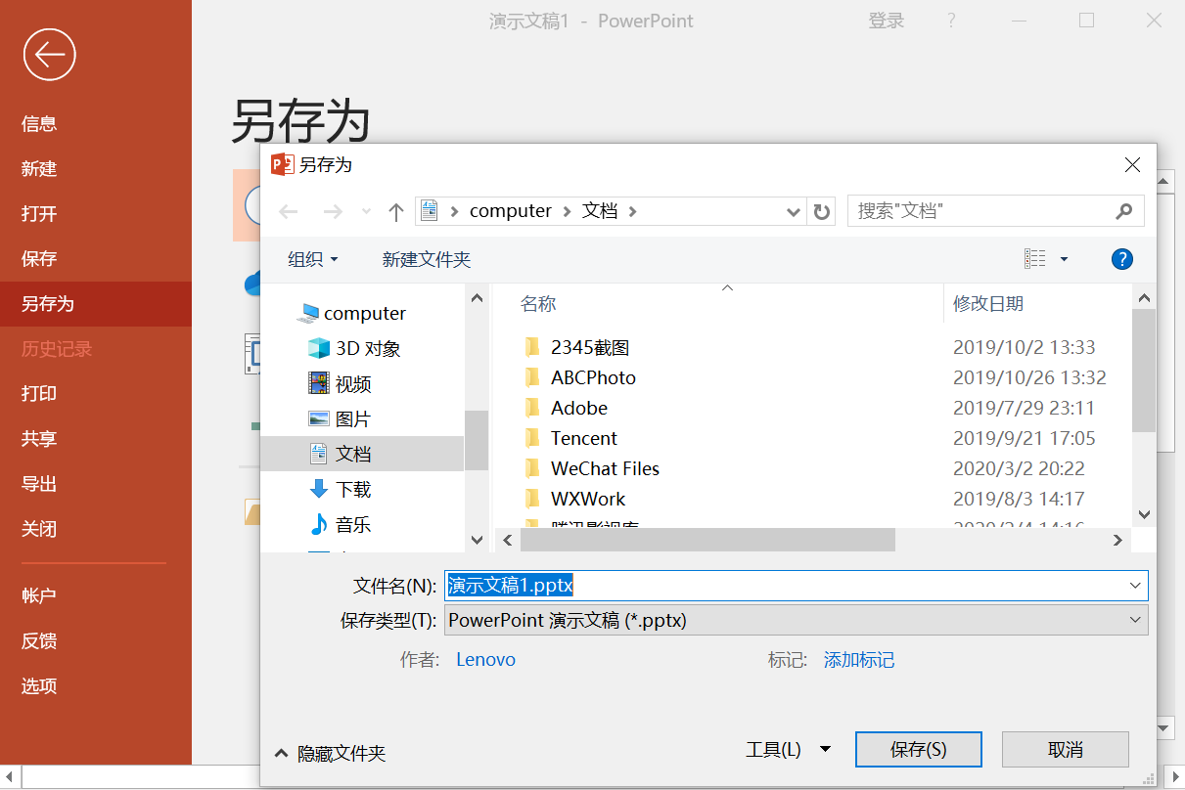Click the Tencent folder icon
The image size is (1185, 790).
click(532, 438)
